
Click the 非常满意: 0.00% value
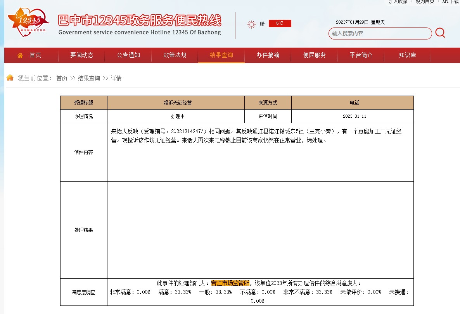(x=130, y=292)
